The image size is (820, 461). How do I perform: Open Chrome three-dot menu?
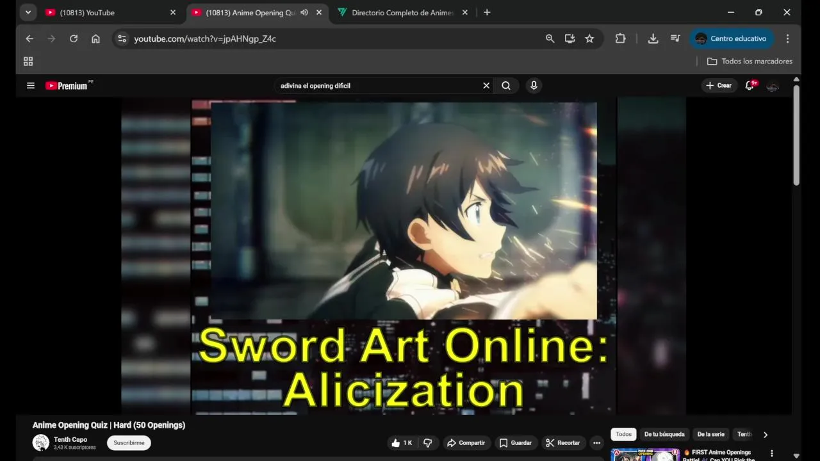point(787,38)
